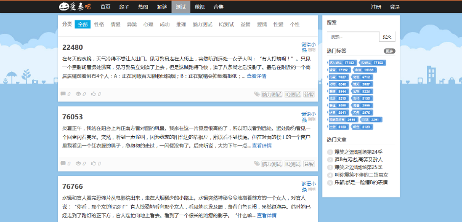Click the tag icon on post 22480
Screen dimensions: 462x222
257,94
